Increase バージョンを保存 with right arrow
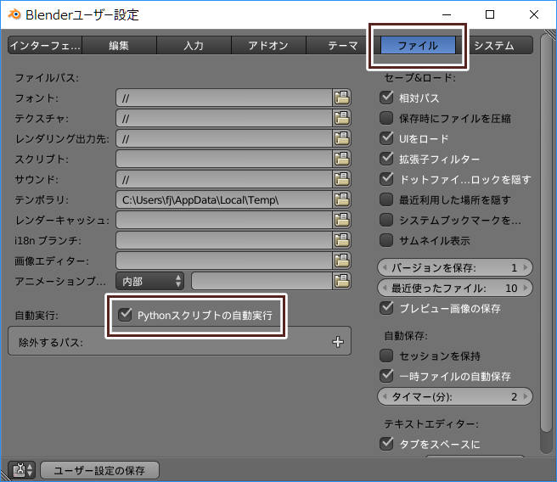557x482 pixels. 526,267
